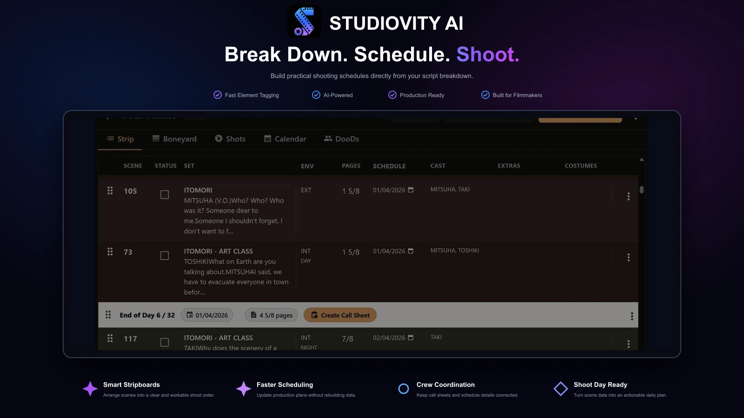Click the 01/04/2026 day-break date chip
The height and width of the screenshot is (418, 744).
click(x=207, y=315)
